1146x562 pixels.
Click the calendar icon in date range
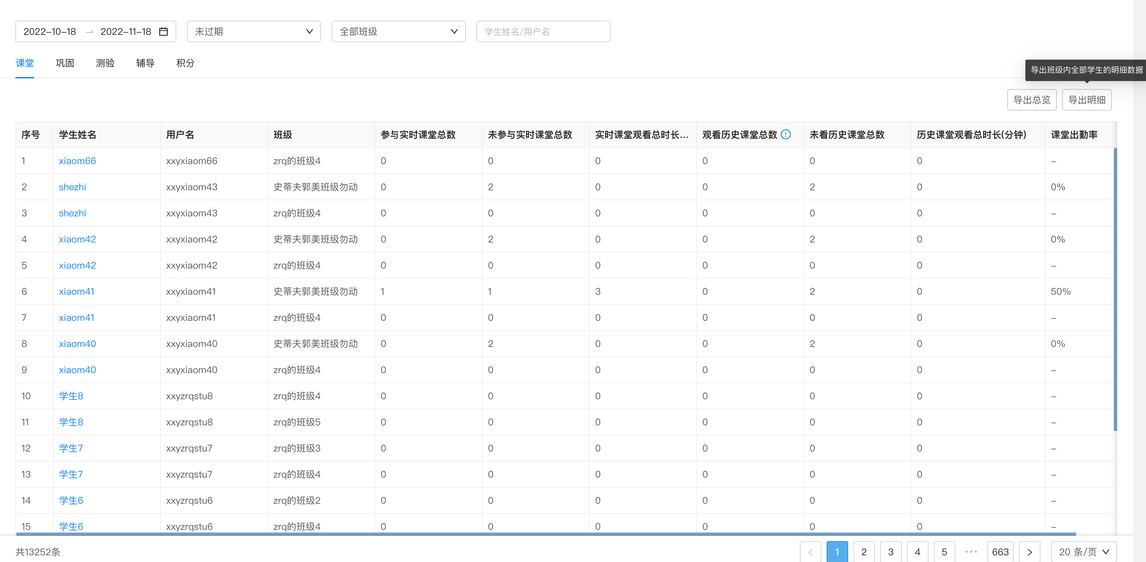(x=163, y=31)
